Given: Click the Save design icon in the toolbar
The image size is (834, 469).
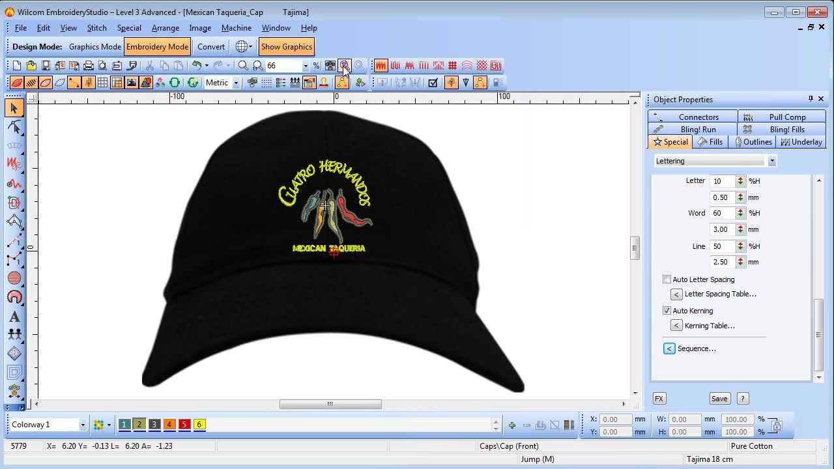Looking at the screenshot, I should [x=46, y=65].
